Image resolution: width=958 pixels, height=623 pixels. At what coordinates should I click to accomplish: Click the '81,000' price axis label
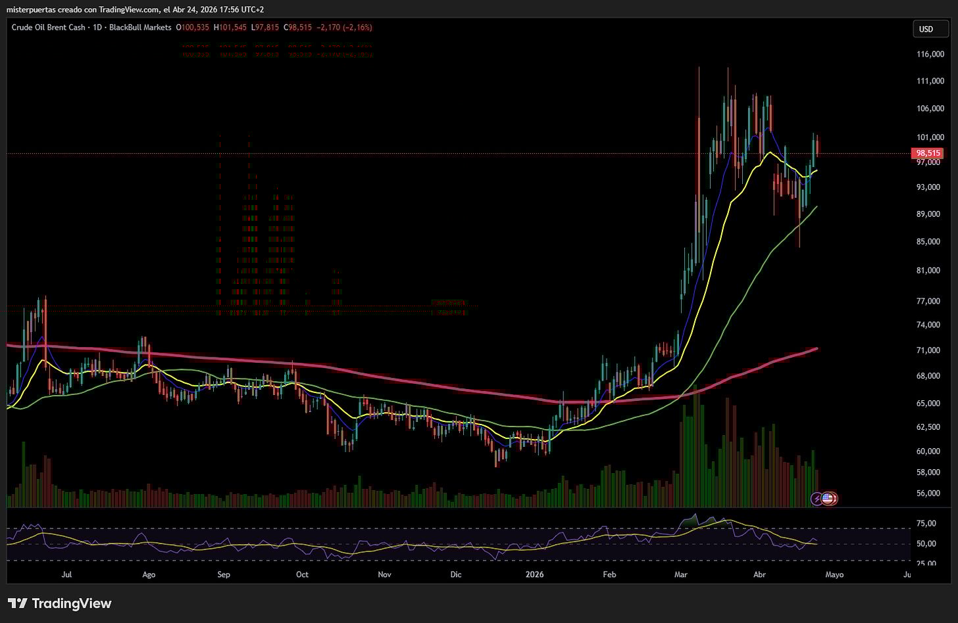930,270
